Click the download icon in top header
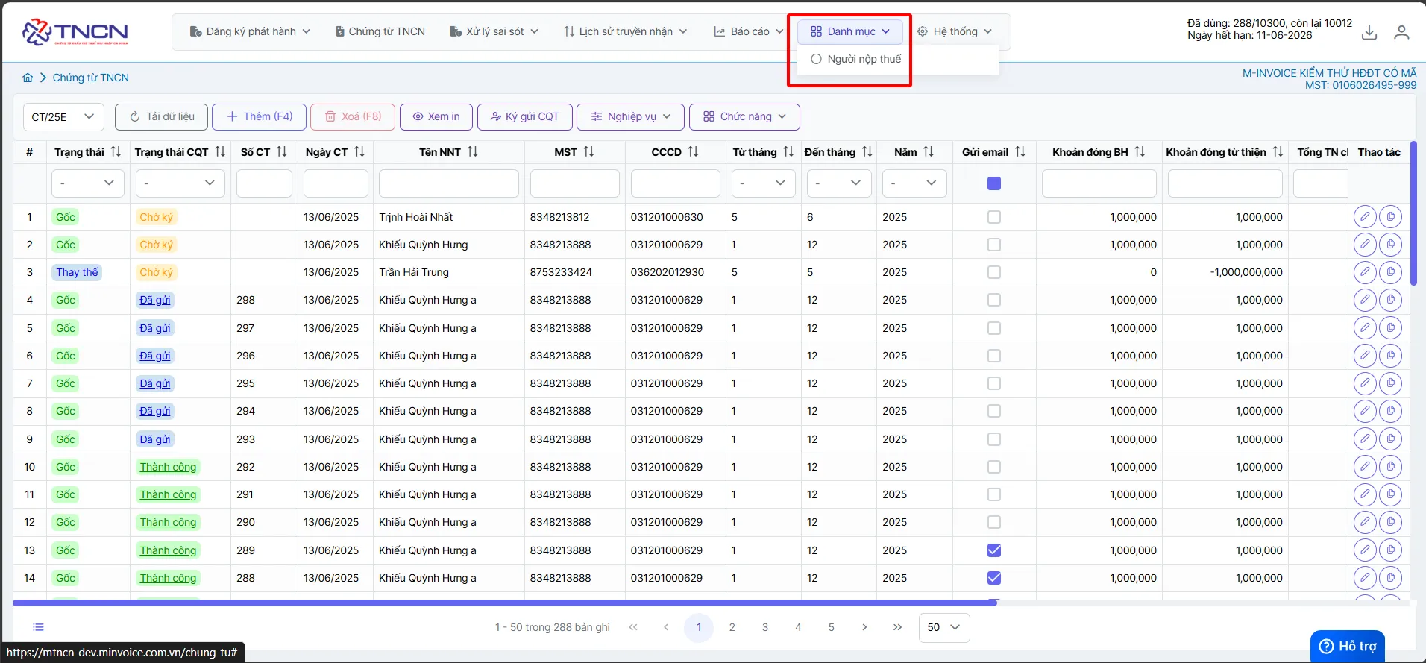 pos(1369,32)
